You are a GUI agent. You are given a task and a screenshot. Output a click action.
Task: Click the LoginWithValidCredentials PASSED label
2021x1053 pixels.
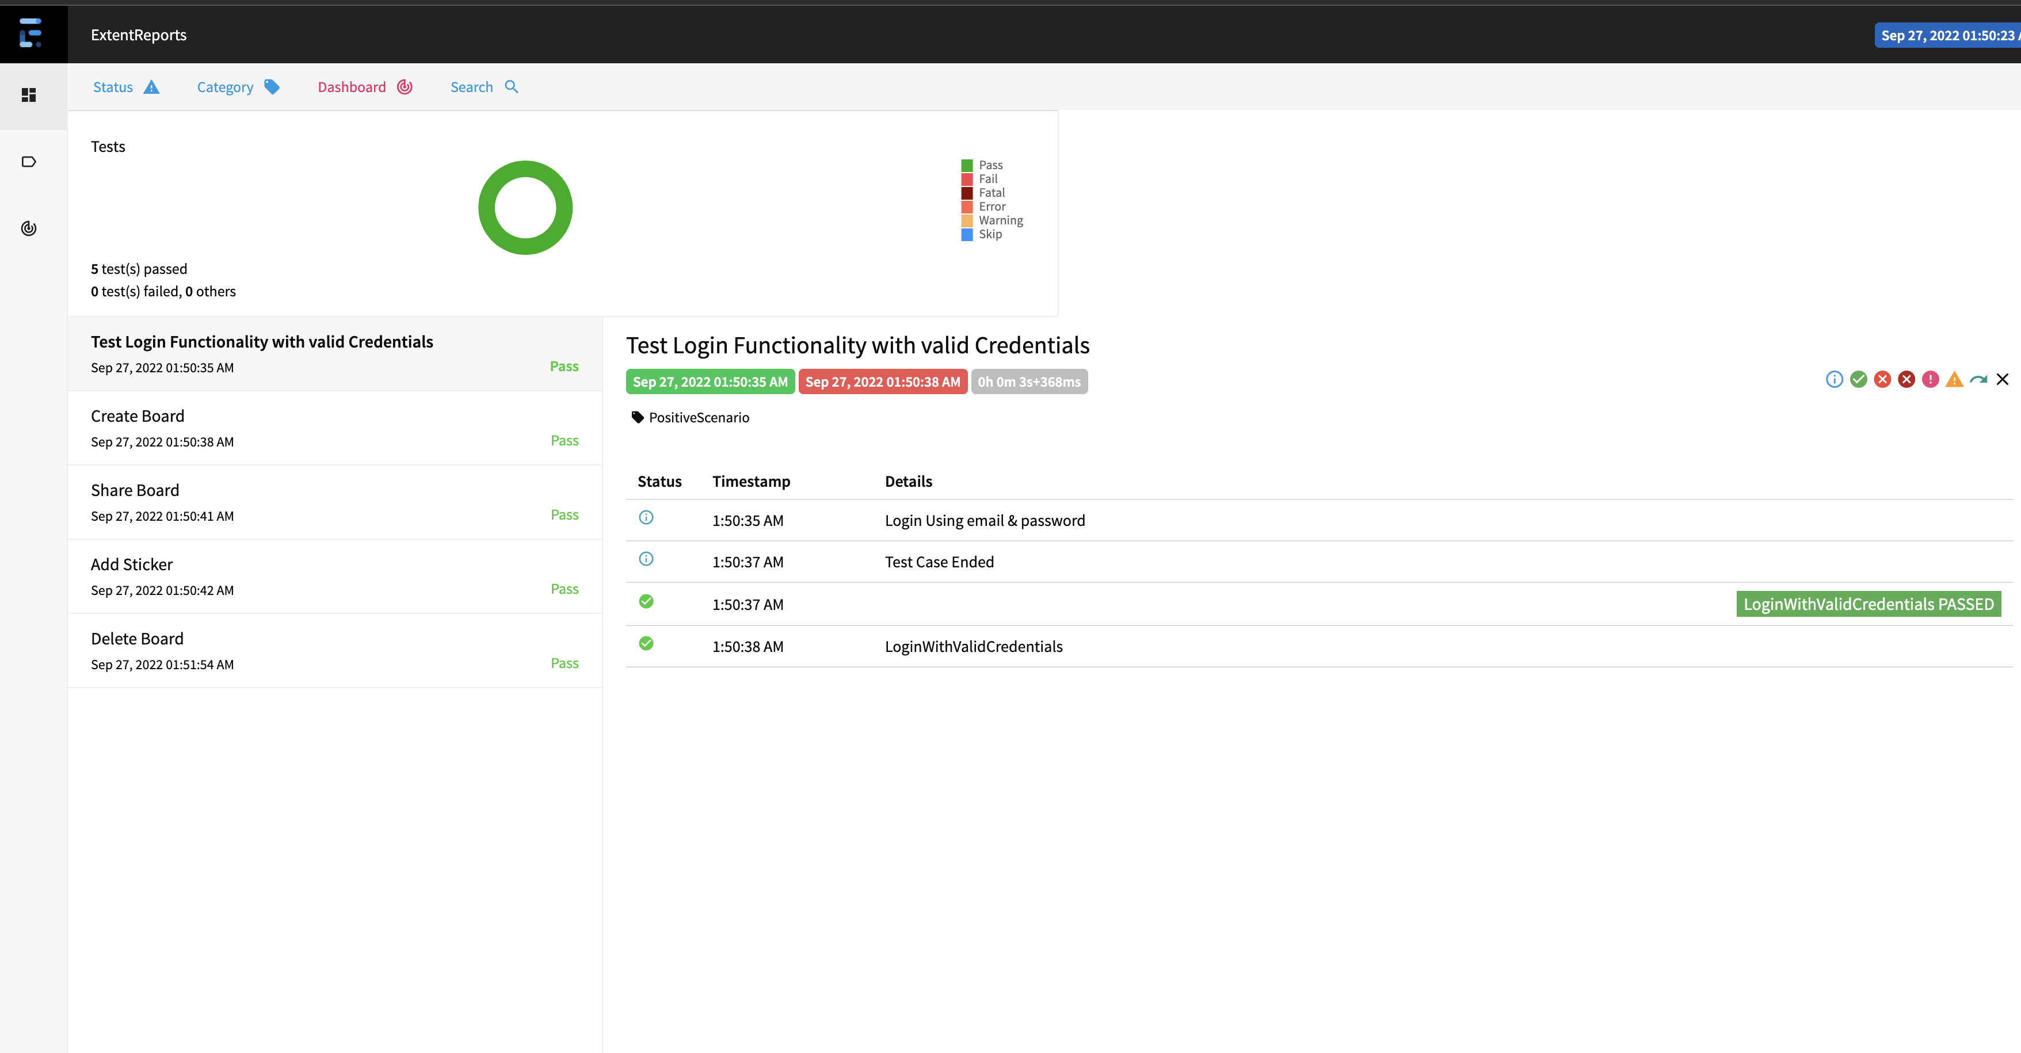coord(1869,604)
